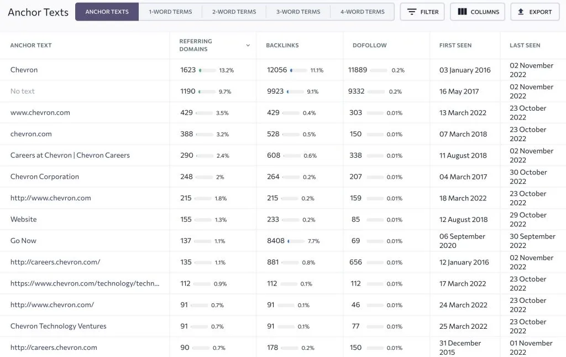Select the '13 March 2022' first seen date
This screenshot has width=566, height=357.
tap(463, 112)
